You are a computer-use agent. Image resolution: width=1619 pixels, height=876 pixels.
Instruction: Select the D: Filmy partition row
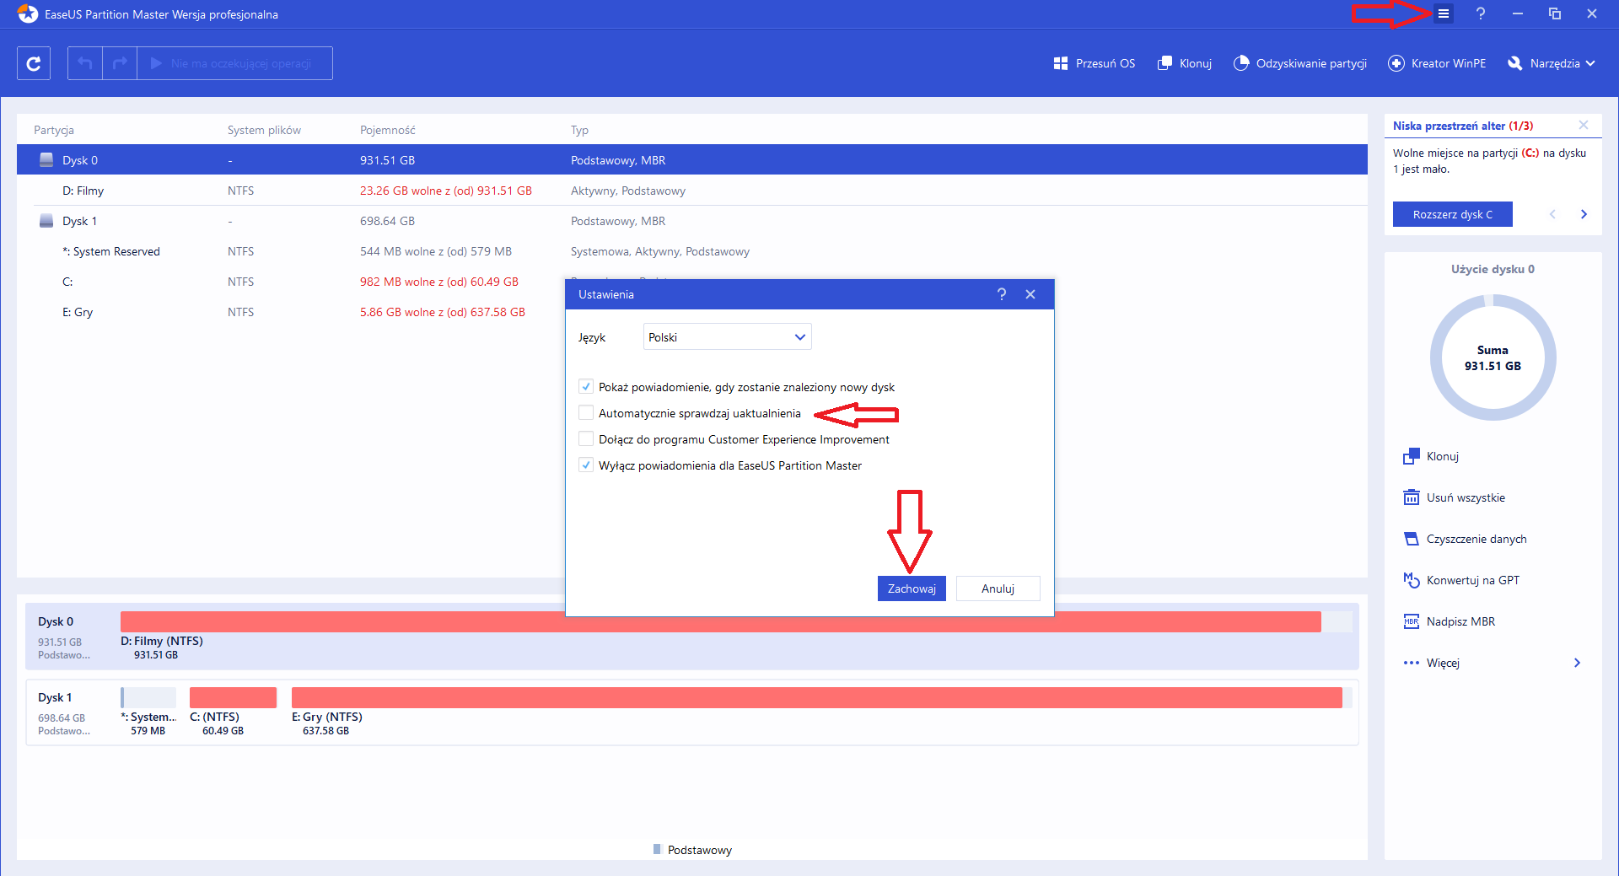click(692, 191)
